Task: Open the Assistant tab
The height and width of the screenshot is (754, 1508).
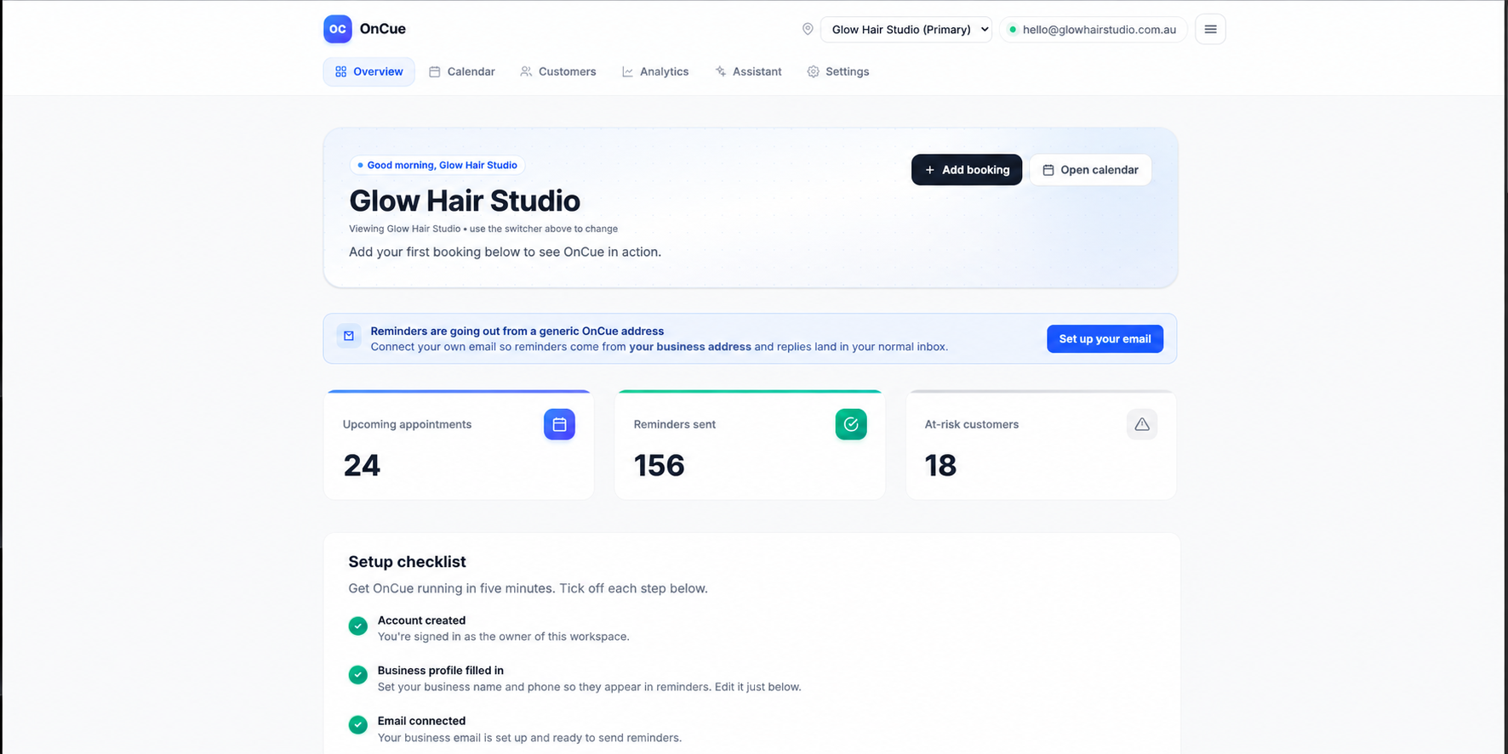Action: [x=748, y=71]
